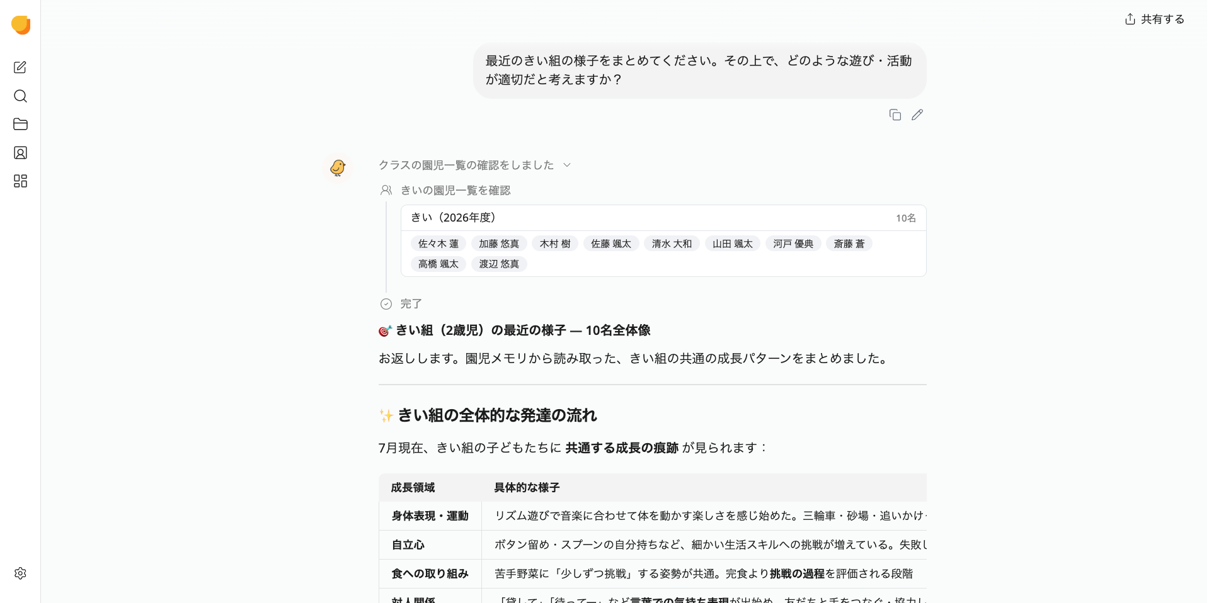The height and width of the screenshot is (603, 1209).
Task: Select child chip 河戸 優典
Action: coord(793,244)
